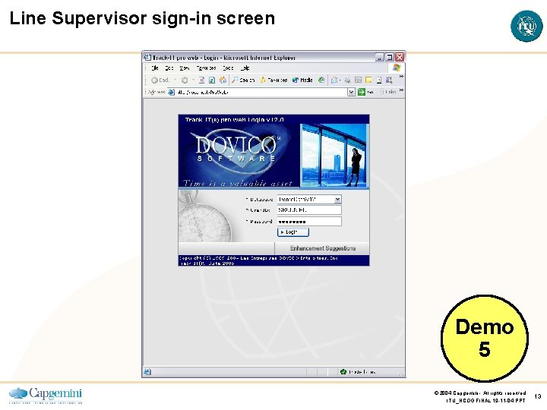This screenshot has width=547, height=410.
Task: Click the Research toolbar icon
Action: coord(389,80)
